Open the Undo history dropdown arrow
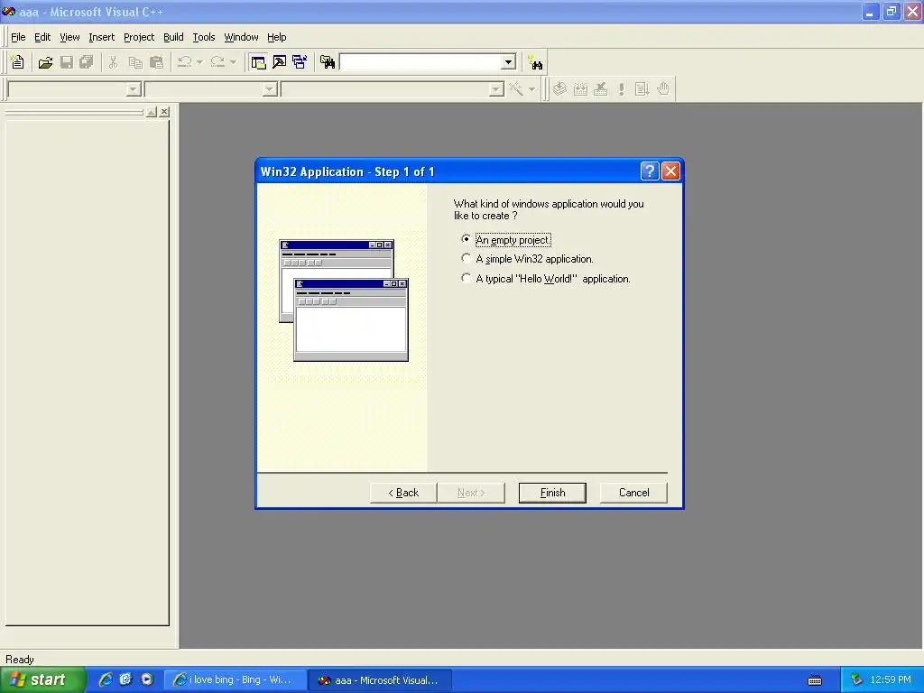The width and height of the screenshot is (924, 693). pyautogui.click(x=199, y=62)
